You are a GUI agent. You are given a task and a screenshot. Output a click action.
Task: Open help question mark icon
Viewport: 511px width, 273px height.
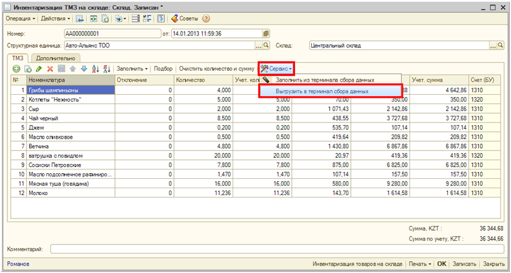[x=206, y=19]
